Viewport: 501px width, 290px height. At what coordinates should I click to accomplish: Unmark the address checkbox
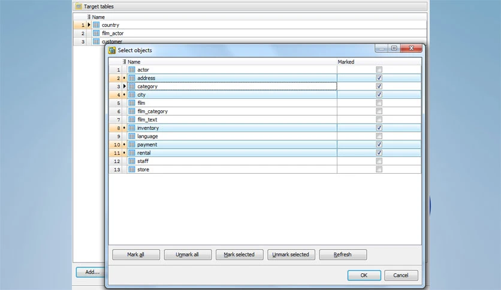pyautogui.click(x=379, y=78)
